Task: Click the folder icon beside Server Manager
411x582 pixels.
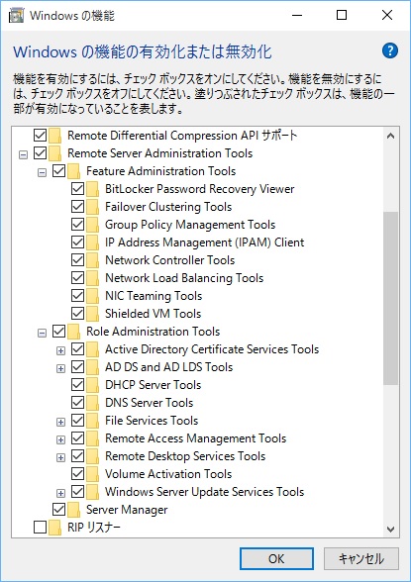Action: (74, 510)
